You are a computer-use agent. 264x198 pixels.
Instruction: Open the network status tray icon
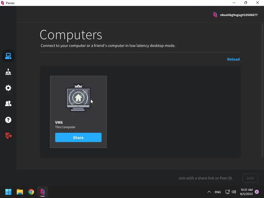[227, 192]
